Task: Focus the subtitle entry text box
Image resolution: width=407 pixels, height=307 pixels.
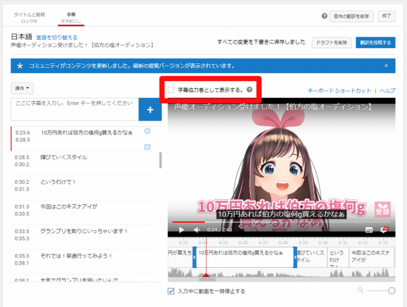Action: [75, 109]
